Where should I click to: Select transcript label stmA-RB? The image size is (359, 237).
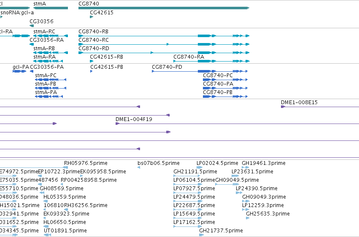(44, 48)
